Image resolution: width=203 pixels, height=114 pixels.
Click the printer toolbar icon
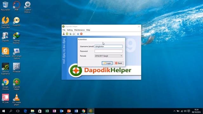pos(74,34)
